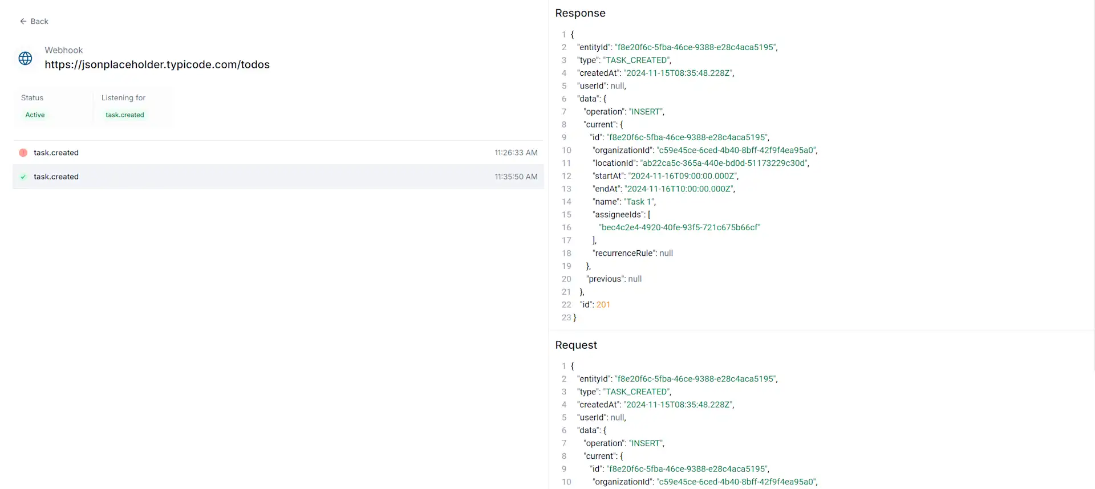This screenshot has width=1095, height=489.
Task: Click createdAt value in Response
Action: pyautogui.click(x=679, y=73)
